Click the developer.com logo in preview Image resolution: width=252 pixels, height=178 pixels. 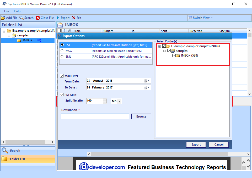point(102,166)
